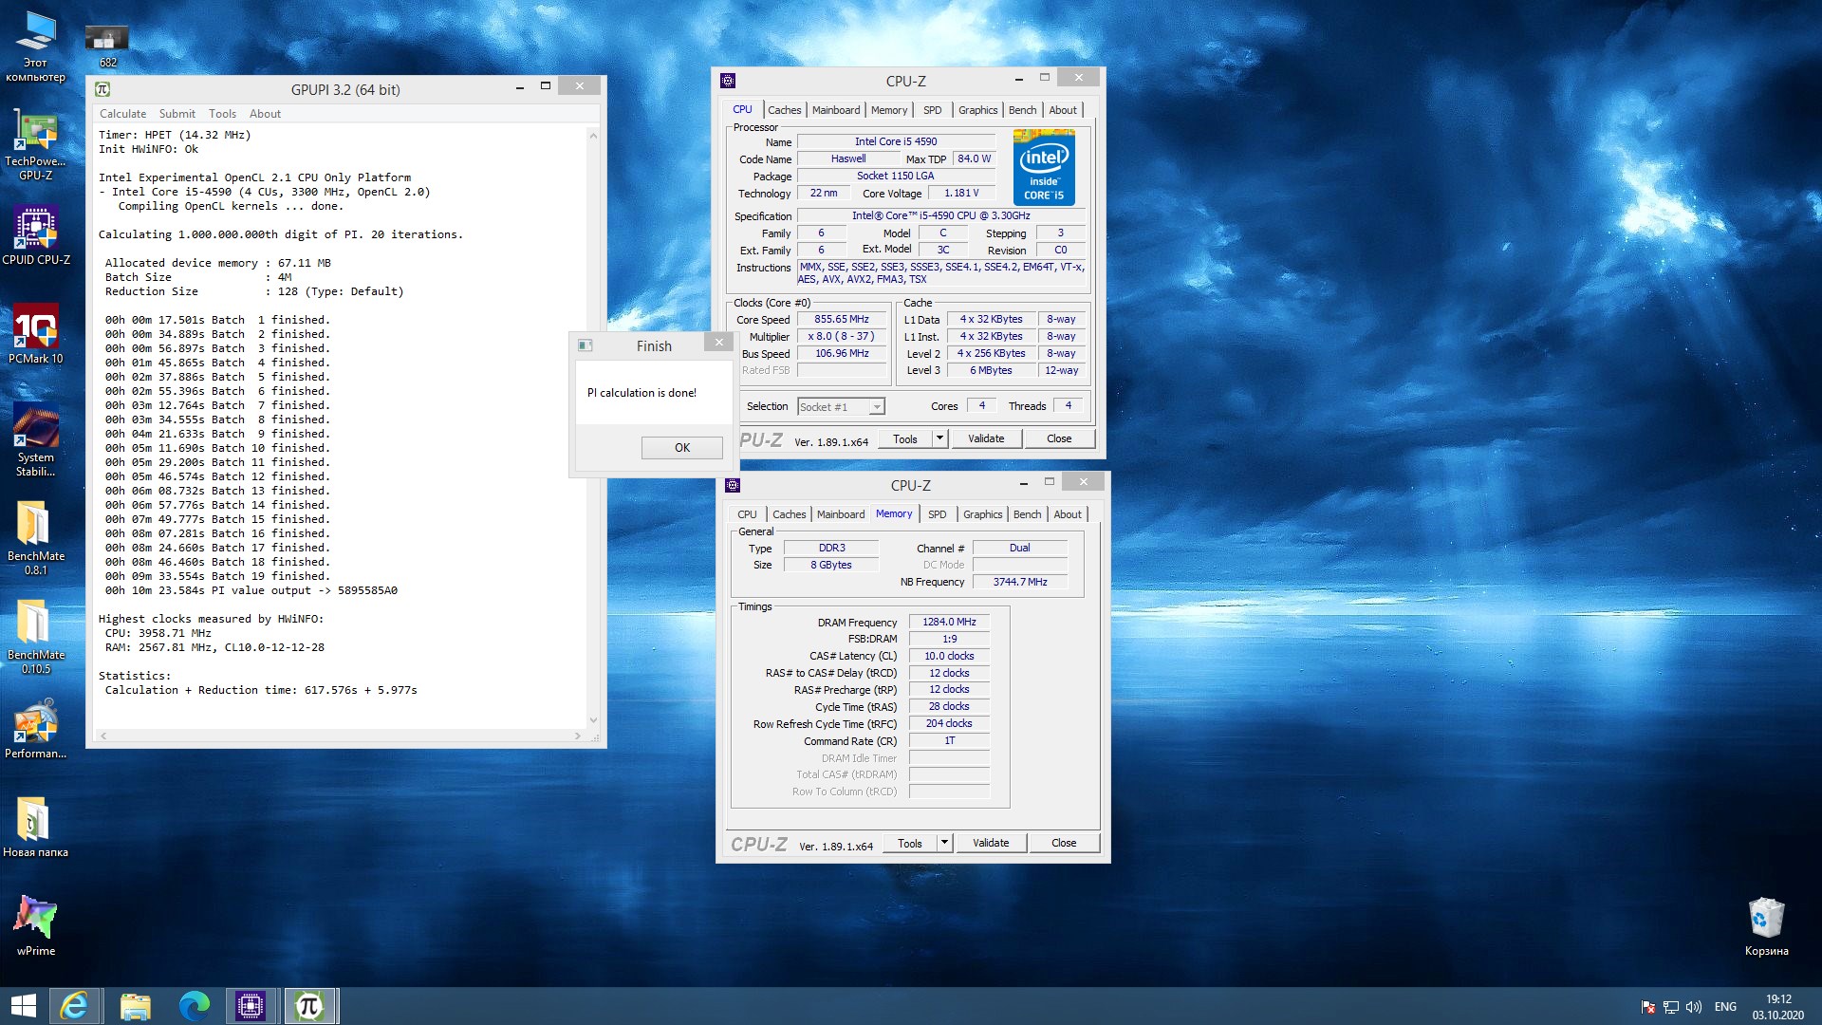Switch to CPU tab in lower CPU-Z
1822x1025 pixels.
coord(748,514)
